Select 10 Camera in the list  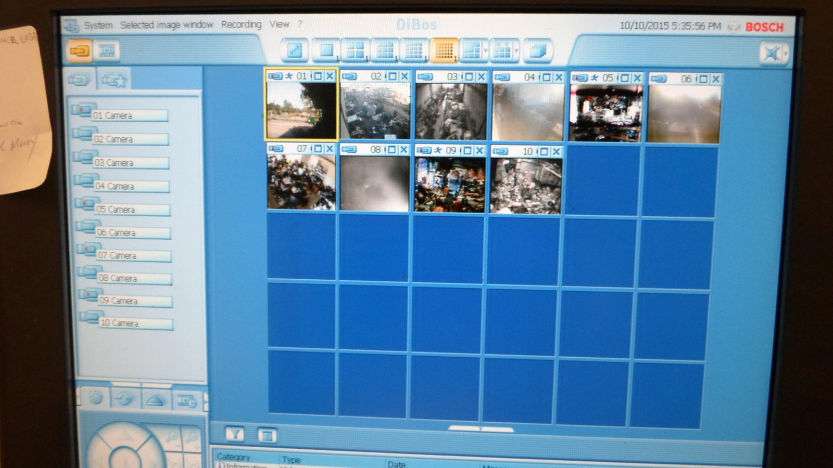[136, 323]
